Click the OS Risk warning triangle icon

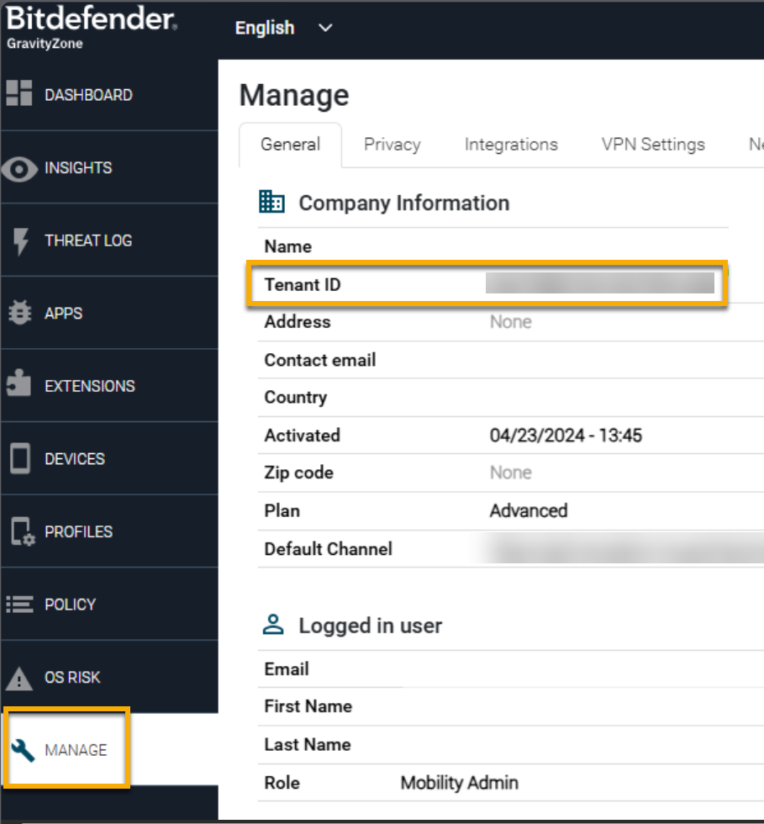coord(19,678)
